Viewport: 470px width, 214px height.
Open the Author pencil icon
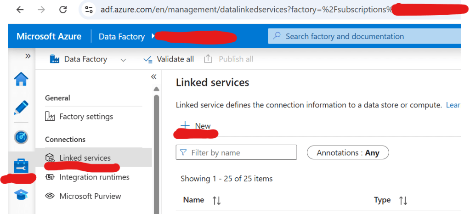[x=21, y=108]
